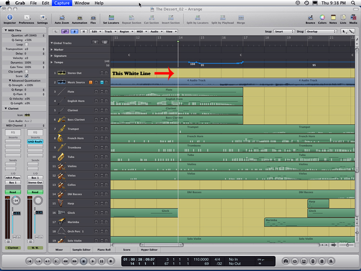Open the Lists panel icon
Image resolution: width=361 pixels, height=271 pixels.
click(x=343, y=17)
